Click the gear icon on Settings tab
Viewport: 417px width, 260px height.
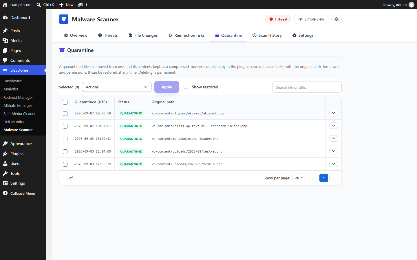tap(294, 35)
